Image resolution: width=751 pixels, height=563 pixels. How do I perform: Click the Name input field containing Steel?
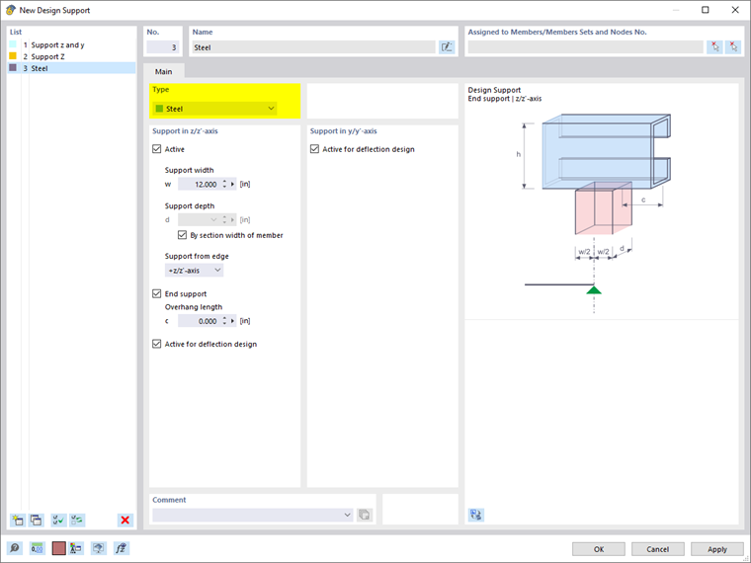[x=313, y=47]
